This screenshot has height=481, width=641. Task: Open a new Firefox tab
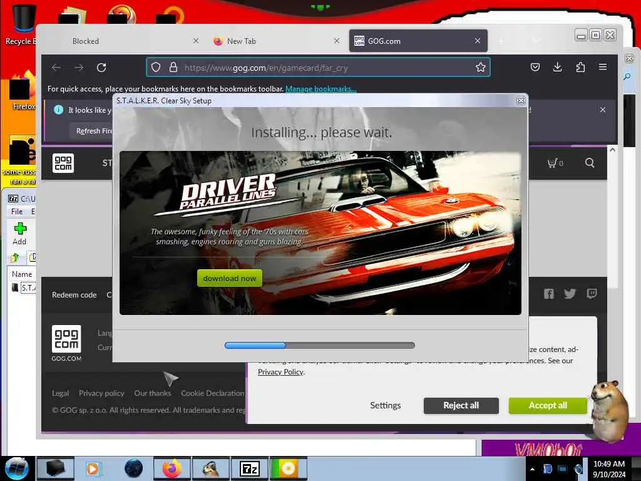(x=501, y=41)
